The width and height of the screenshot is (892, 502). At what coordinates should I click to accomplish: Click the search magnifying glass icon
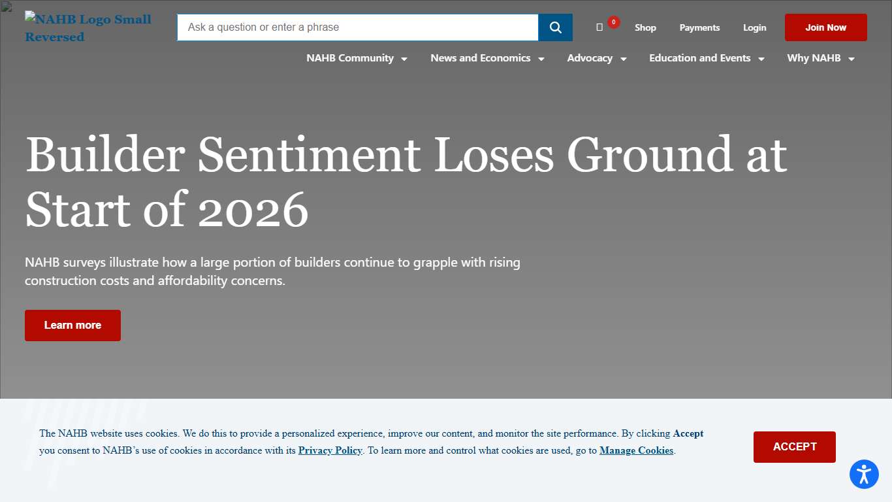555,27
